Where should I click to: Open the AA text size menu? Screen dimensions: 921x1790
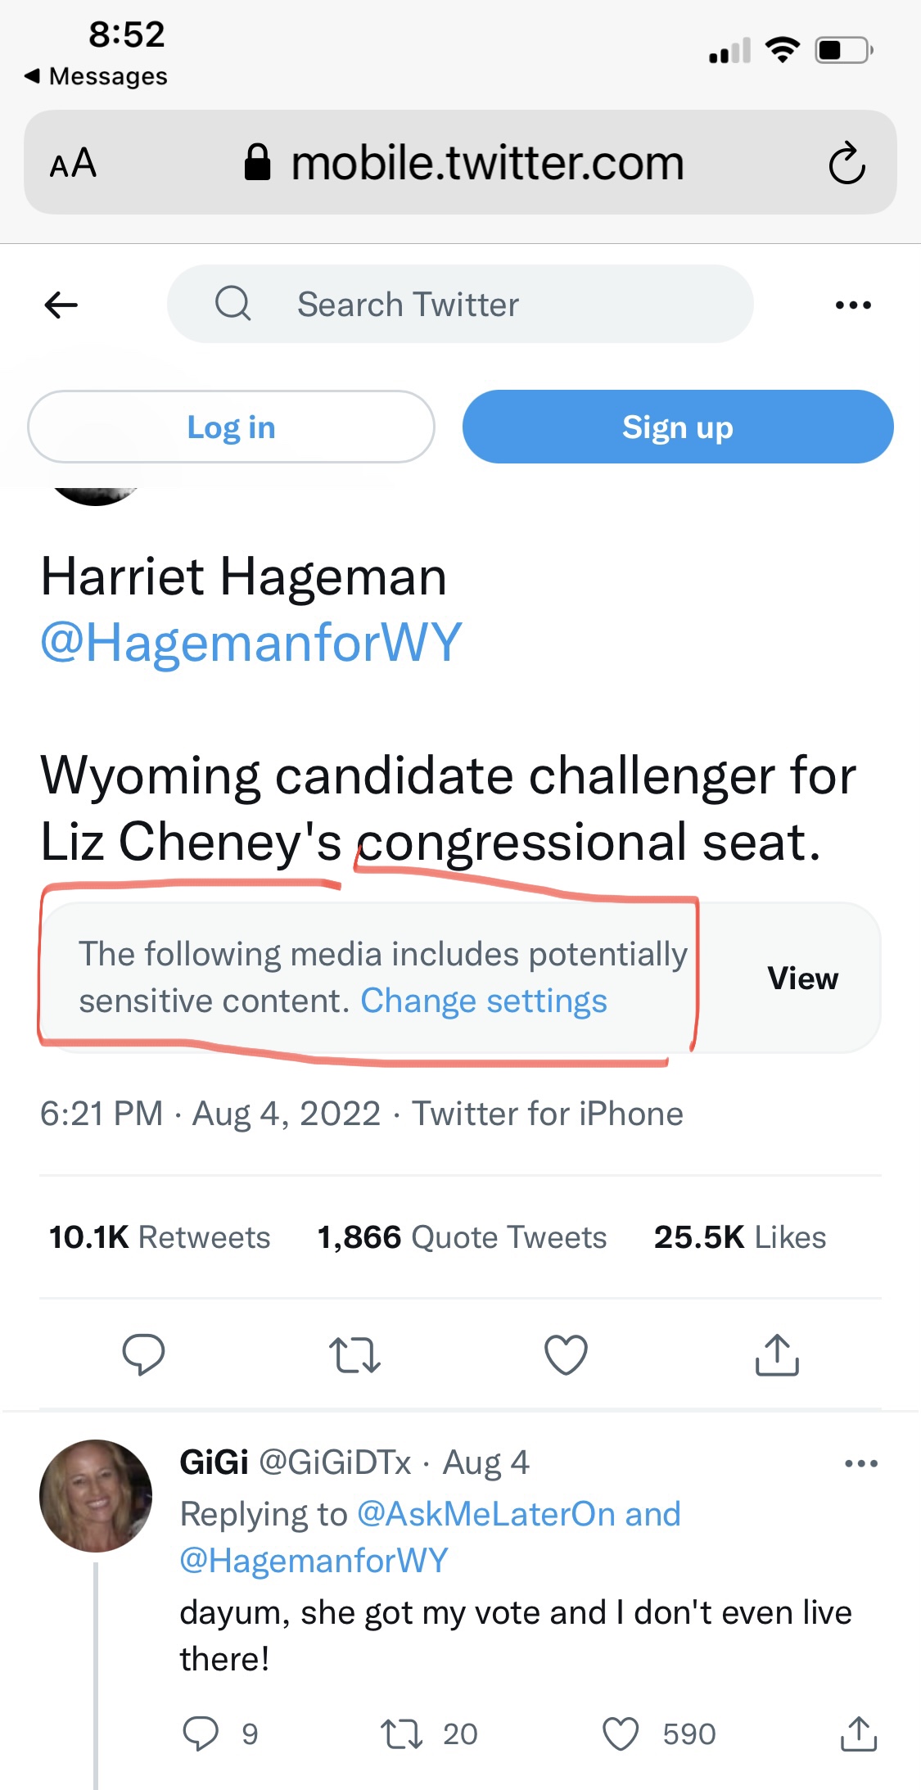(x=74, y=163)
